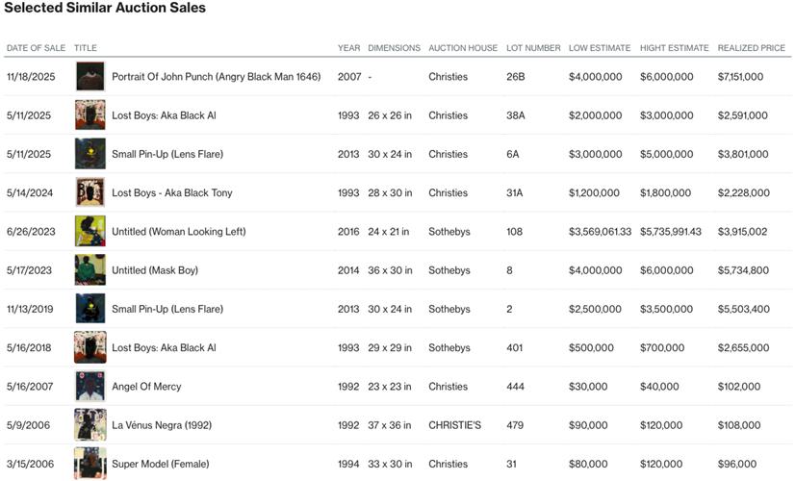The height and width of the screenshot is (481, 795).
Task: Open the Portrait Of John Punch title link
Action: 216,77
